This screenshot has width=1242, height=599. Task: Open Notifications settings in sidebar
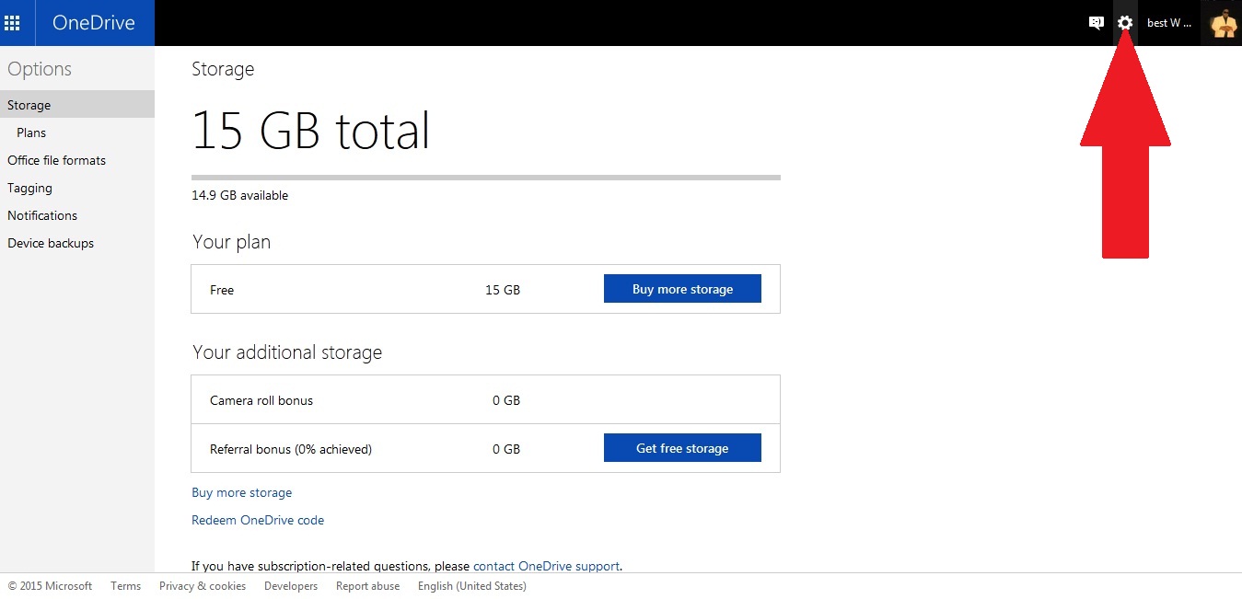click(42, 215)
